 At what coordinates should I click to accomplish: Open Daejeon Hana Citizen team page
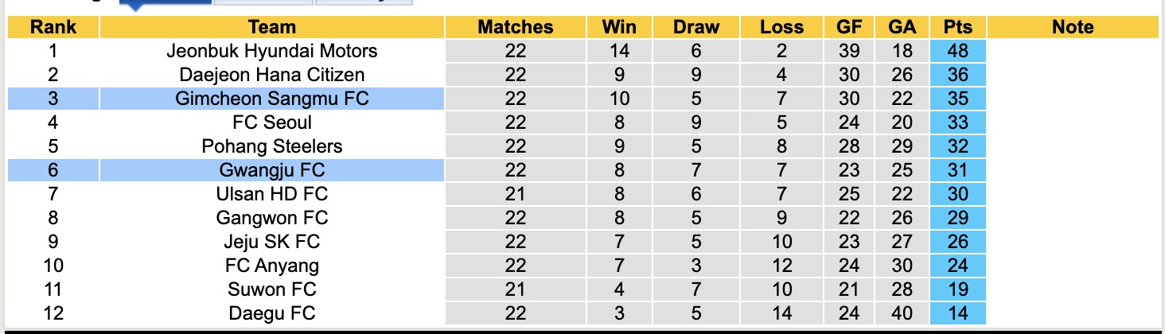point(271,75)
